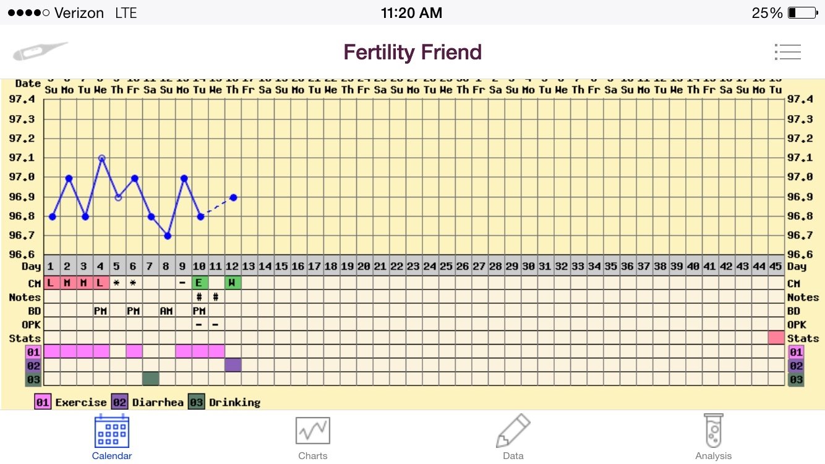Tap the pink Exercise cell on day 6

click(134, 351)
